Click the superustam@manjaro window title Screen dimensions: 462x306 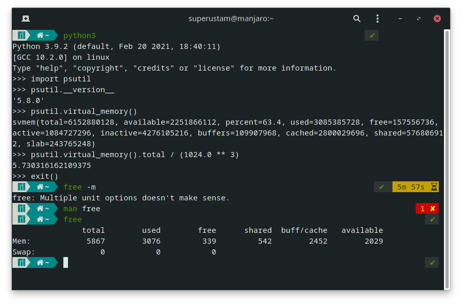[231, 18]
